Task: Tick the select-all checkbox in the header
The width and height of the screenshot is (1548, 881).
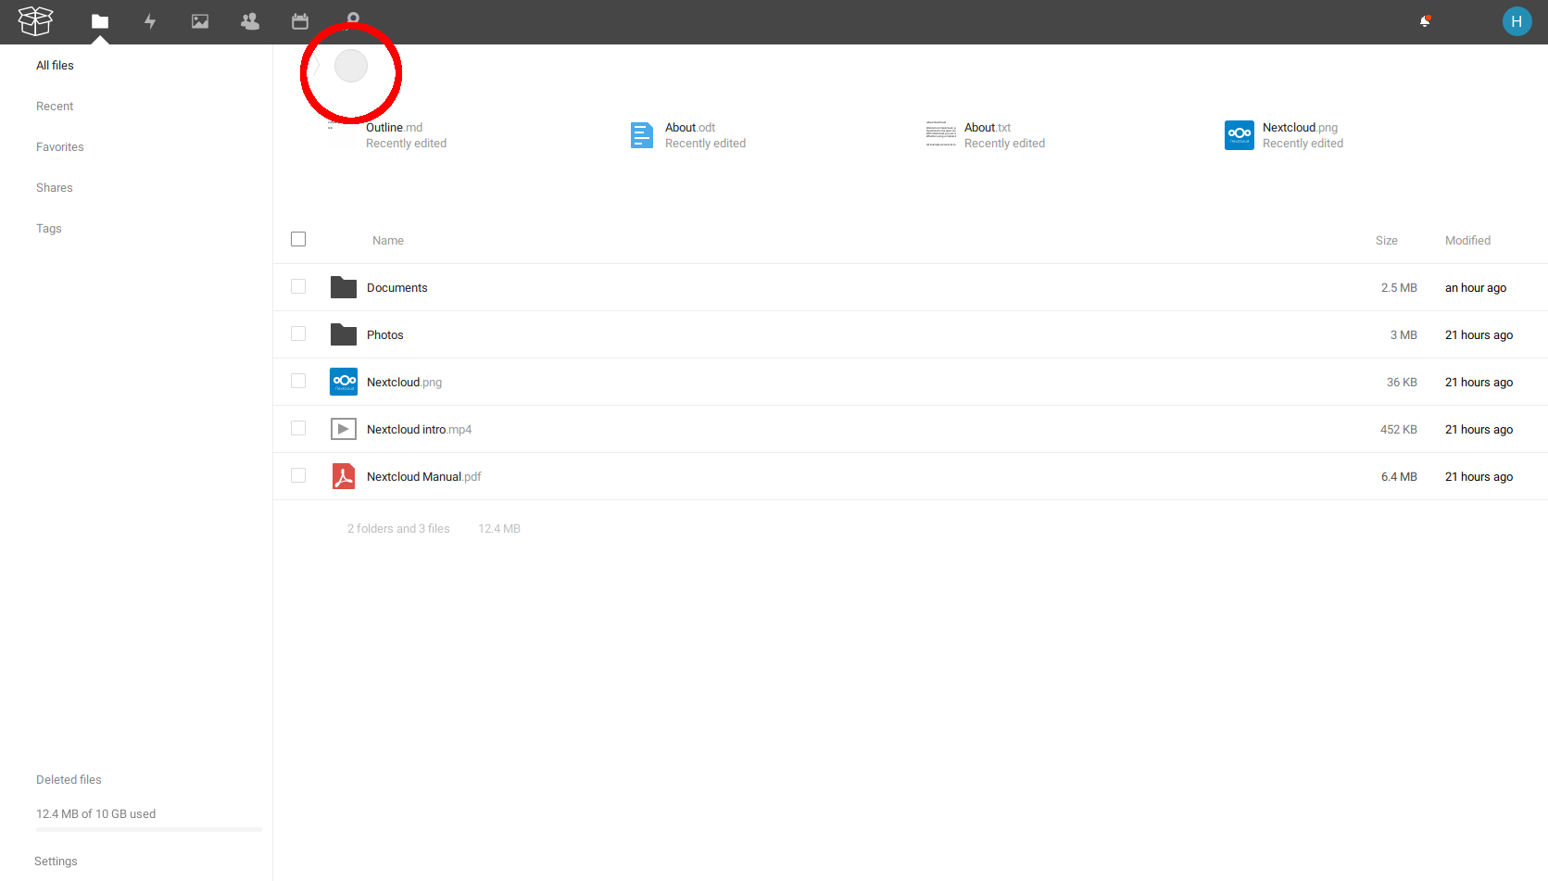Action: [x=298, y=239]
